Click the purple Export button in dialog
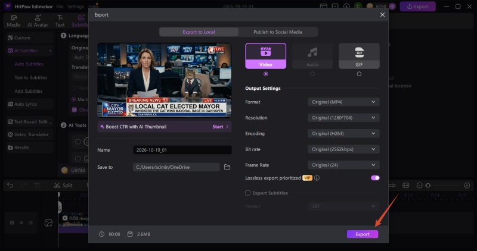This screenshot has width=477, height=251. click(363, 234)
